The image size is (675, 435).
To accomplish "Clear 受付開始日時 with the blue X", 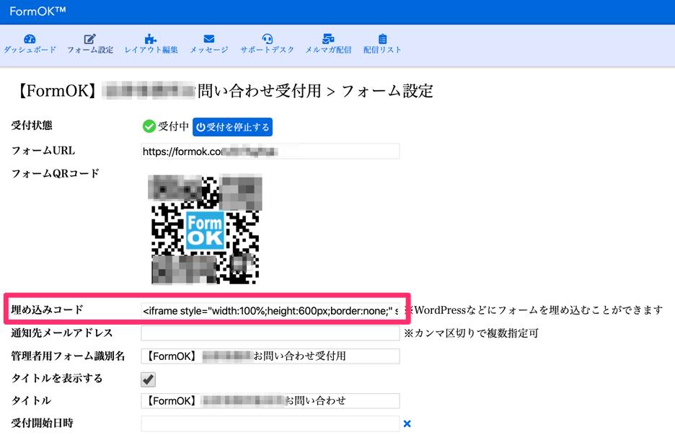I will pyautogui.click(x=407, y=423).
